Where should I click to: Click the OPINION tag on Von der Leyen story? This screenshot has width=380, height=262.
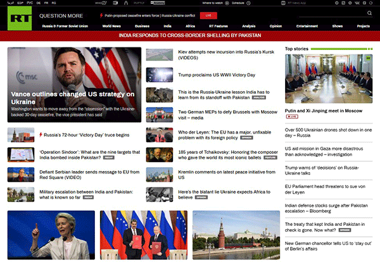pyautogui.click(x=246, y=138)
